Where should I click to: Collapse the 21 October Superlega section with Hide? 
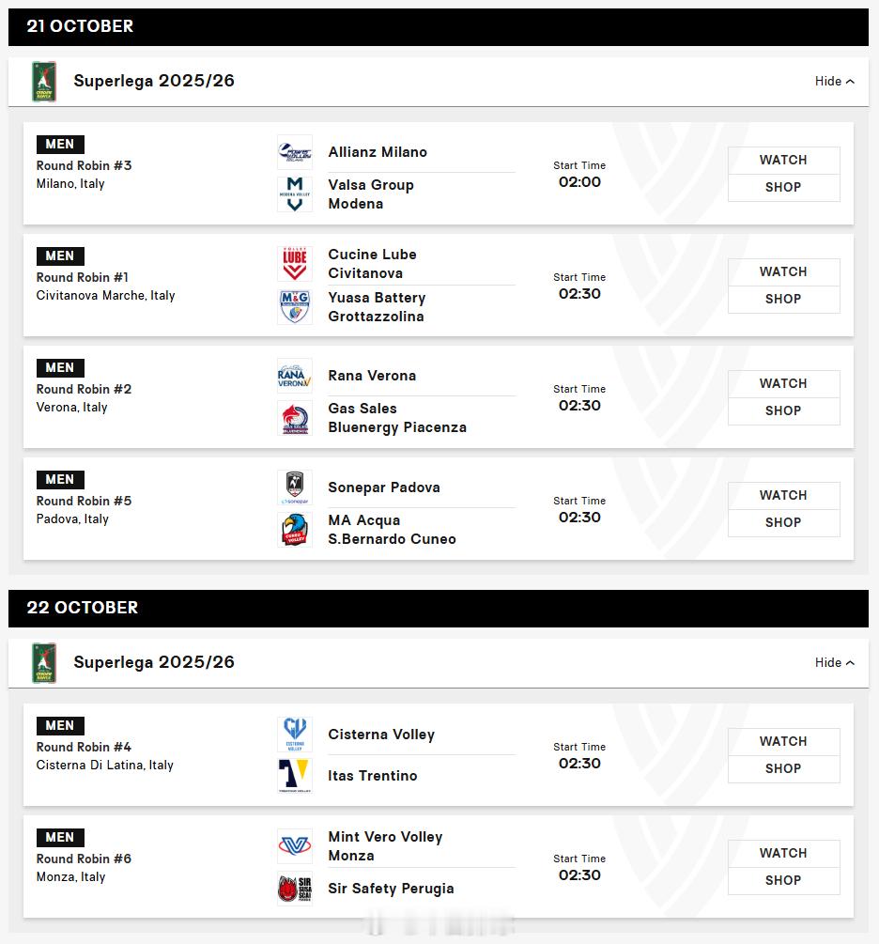pyautogui.click(x=835, y=82)
